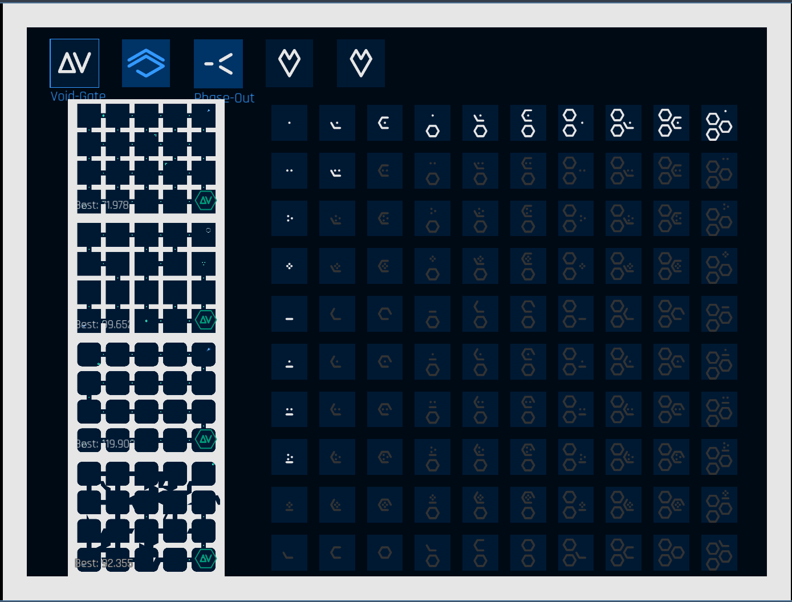Screen dimensions: 792x602
Task: Open the maze thumbnail with best time 71.978
Action: click(147, 158)
